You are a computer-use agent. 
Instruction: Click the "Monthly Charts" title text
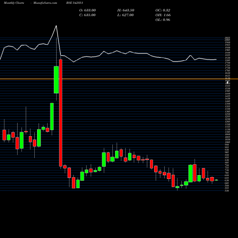tap(14, 3)
